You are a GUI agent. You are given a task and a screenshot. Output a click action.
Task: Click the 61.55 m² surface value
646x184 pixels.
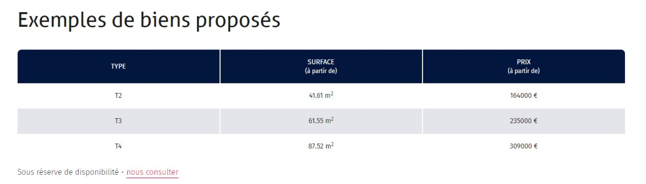(321, 121)
